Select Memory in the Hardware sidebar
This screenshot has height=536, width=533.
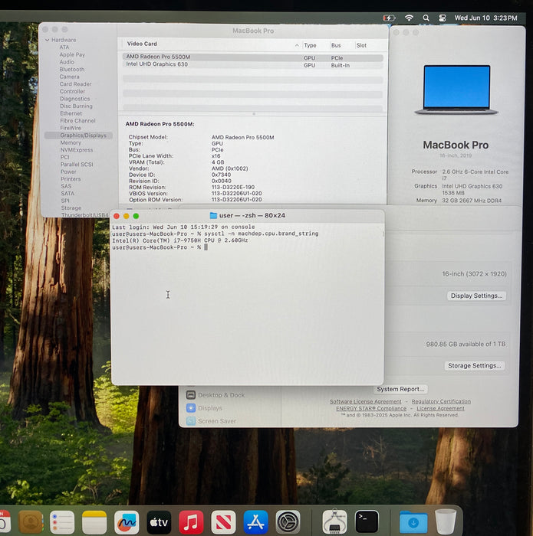coord(71,143)
